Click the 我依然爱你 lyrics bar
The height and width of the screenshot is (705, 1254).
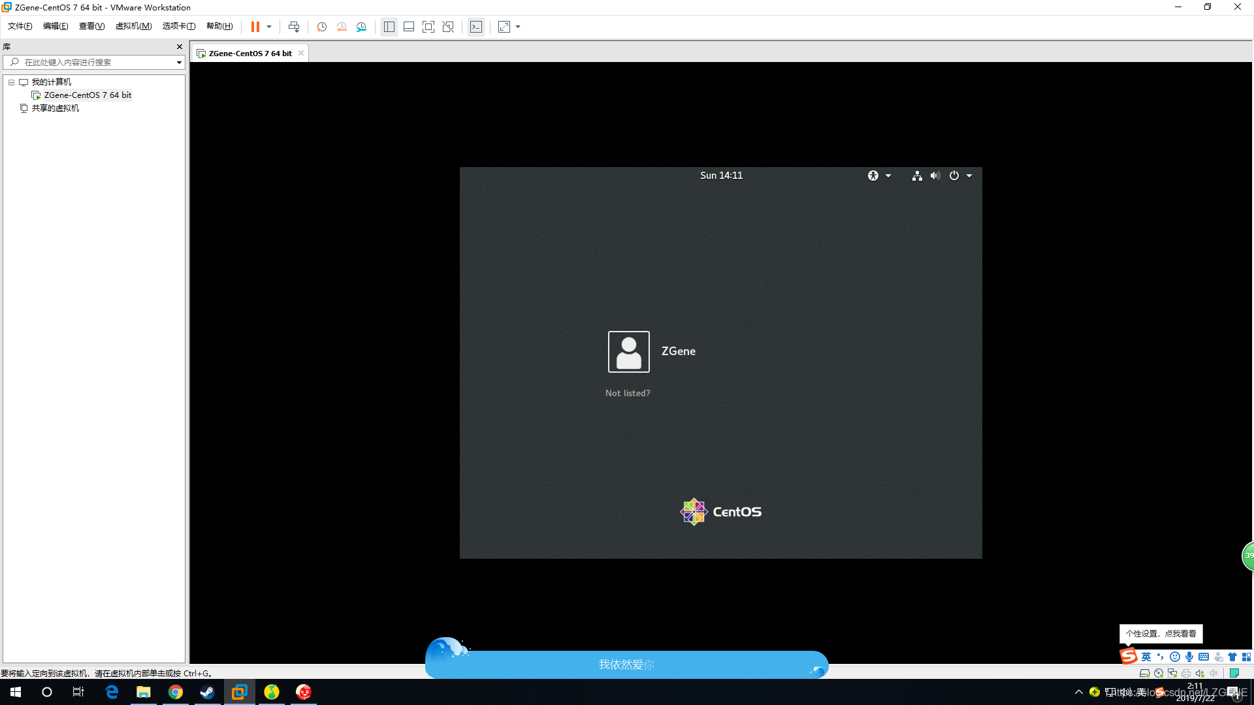point(626,665)
